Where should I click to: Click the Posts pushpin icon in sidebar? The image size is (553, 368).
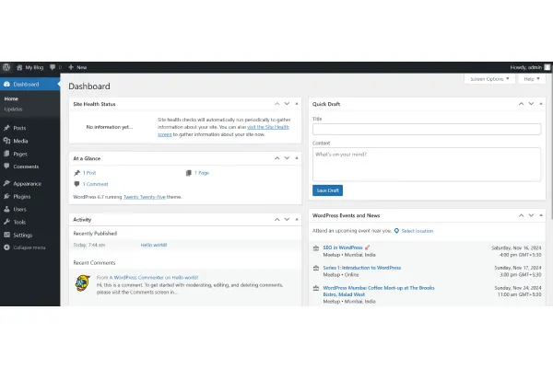tap(7, 128)
